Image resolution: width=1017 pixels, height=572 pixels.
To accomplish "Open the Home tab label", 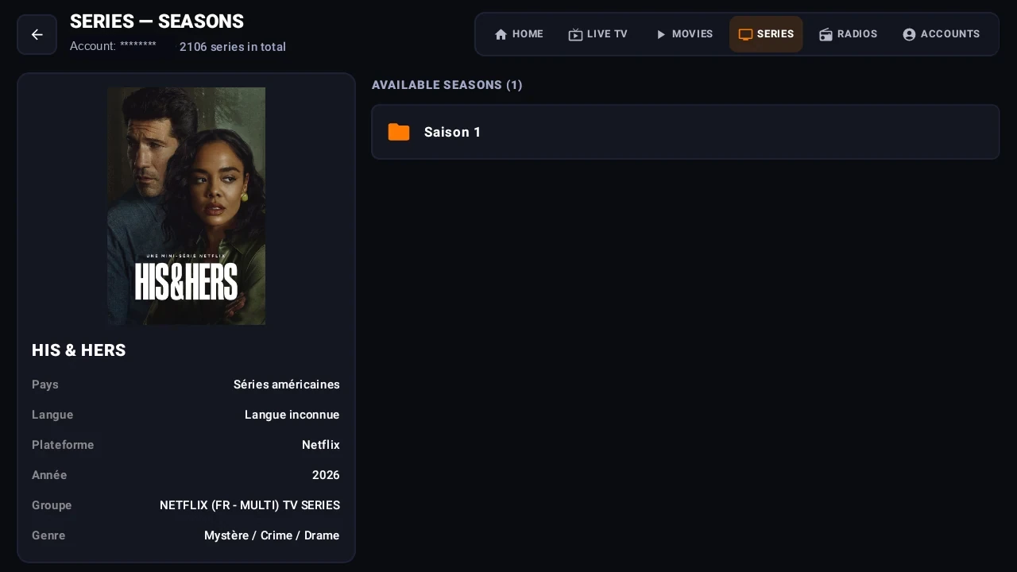I will tap(528, 34).
